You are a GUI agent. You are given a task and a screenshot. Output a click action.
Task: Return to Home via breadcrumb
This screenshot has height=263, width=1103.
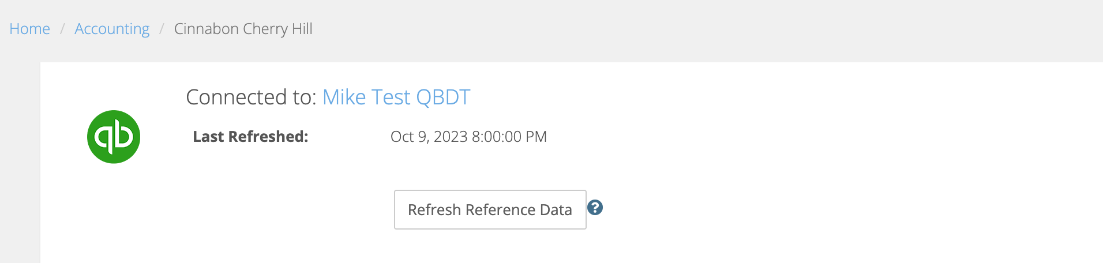(30, 29)
